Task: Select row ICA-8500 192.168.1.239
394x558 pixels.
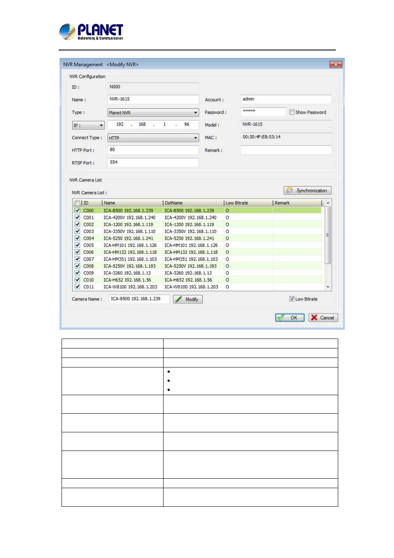Action: point(197,210)
